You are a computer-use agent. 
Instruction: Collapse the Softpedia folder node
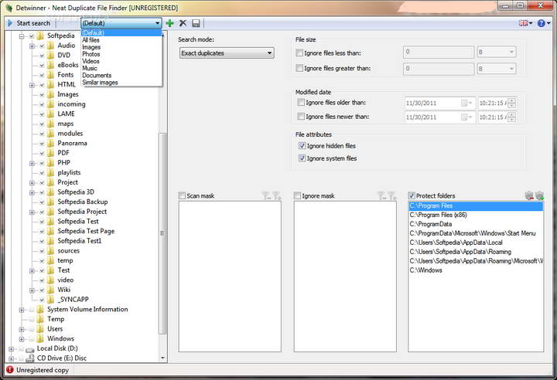click(22, 36)
